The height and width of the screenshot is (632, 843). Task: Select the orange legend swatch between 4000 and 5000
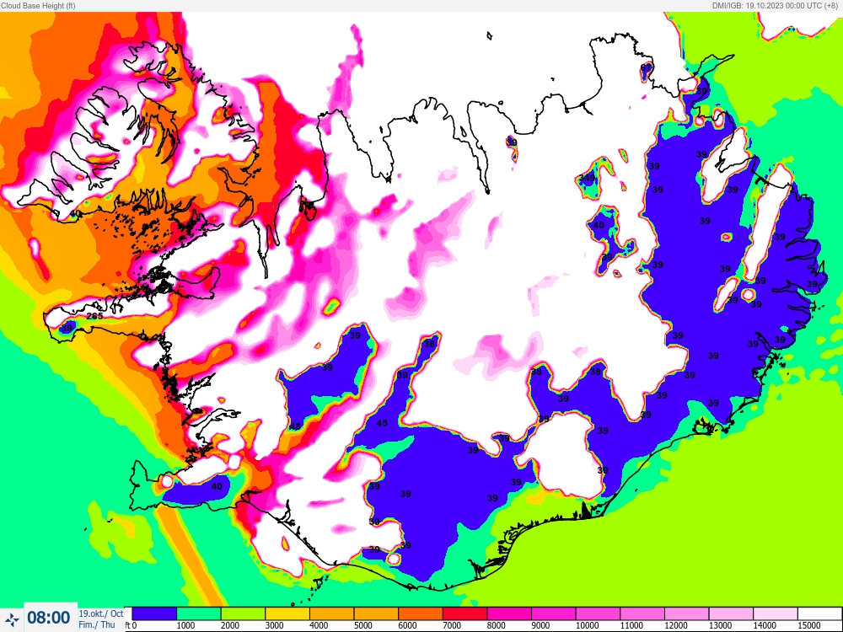[331, 613]
